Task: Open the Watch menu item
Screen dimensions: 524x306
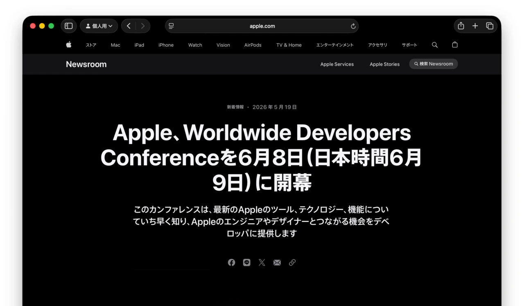Action: coord(195,45)
